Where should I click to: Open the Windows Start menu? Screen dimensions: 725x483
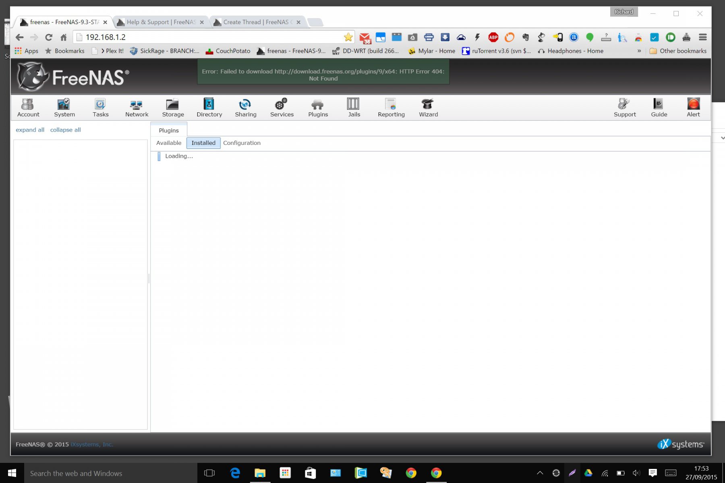point(12,473)
